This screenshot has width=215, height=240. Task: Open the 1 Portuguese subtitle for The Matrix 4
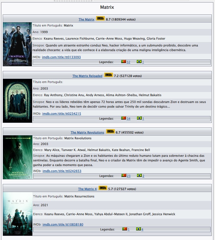[129, 229]
